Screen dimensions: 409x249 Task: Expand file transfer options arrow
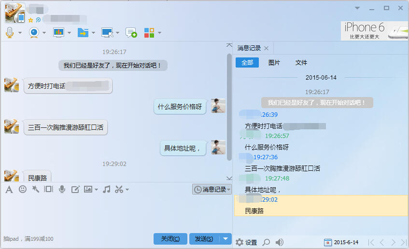tap(93, 33)
